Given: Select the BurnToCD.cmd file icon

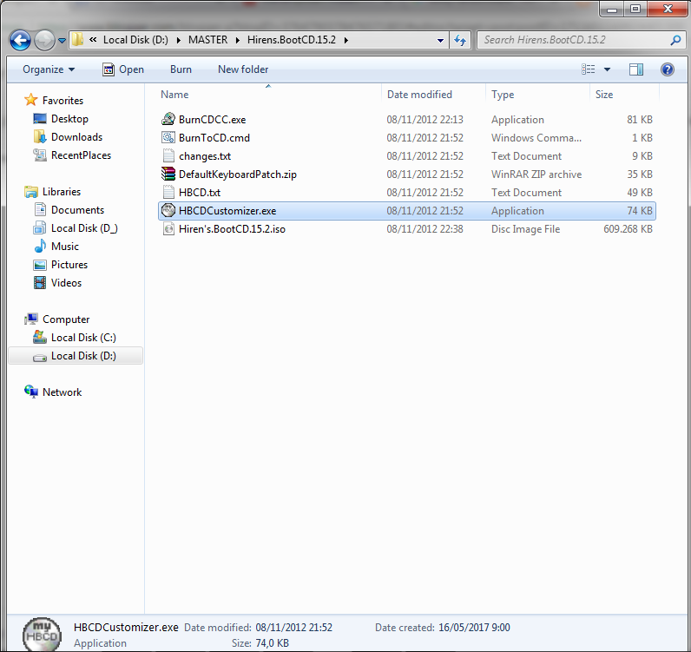Looking at the screenshot, I should (168, 137).
